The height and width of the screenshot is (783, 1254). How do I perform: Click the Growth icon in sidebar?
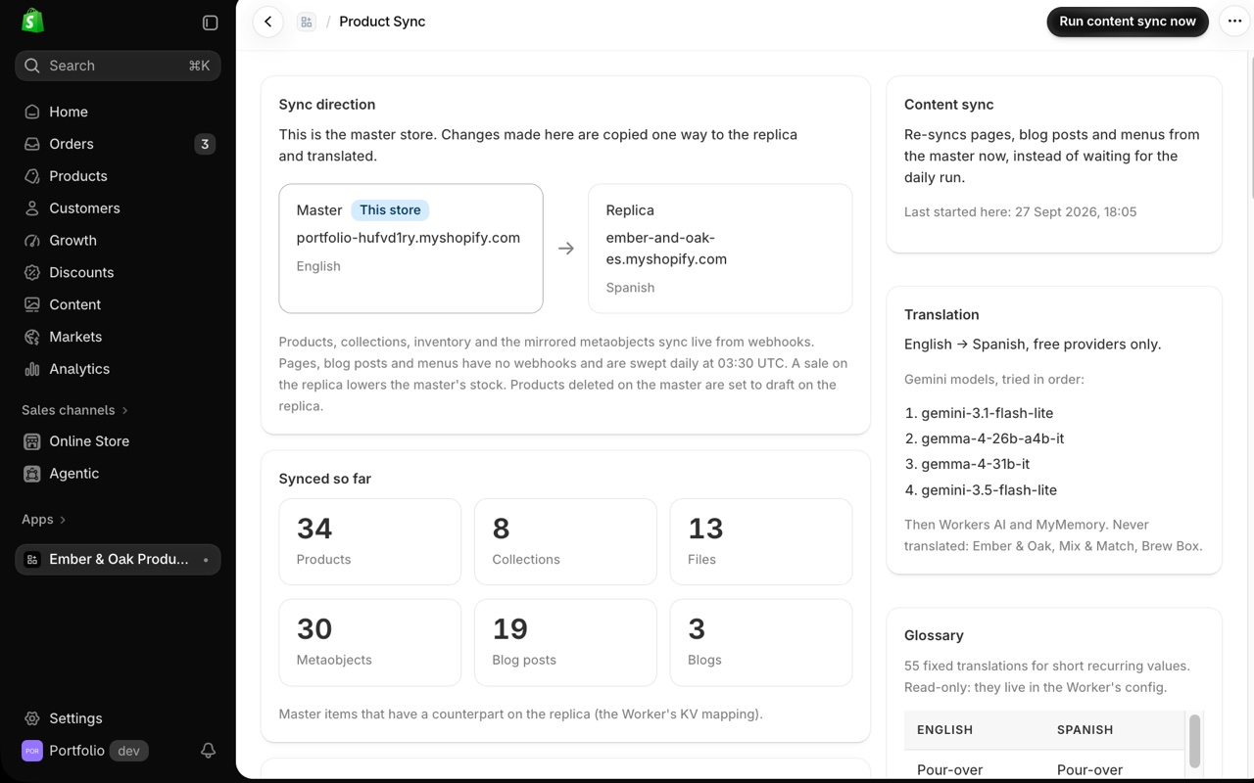click(x=32, y=241)
